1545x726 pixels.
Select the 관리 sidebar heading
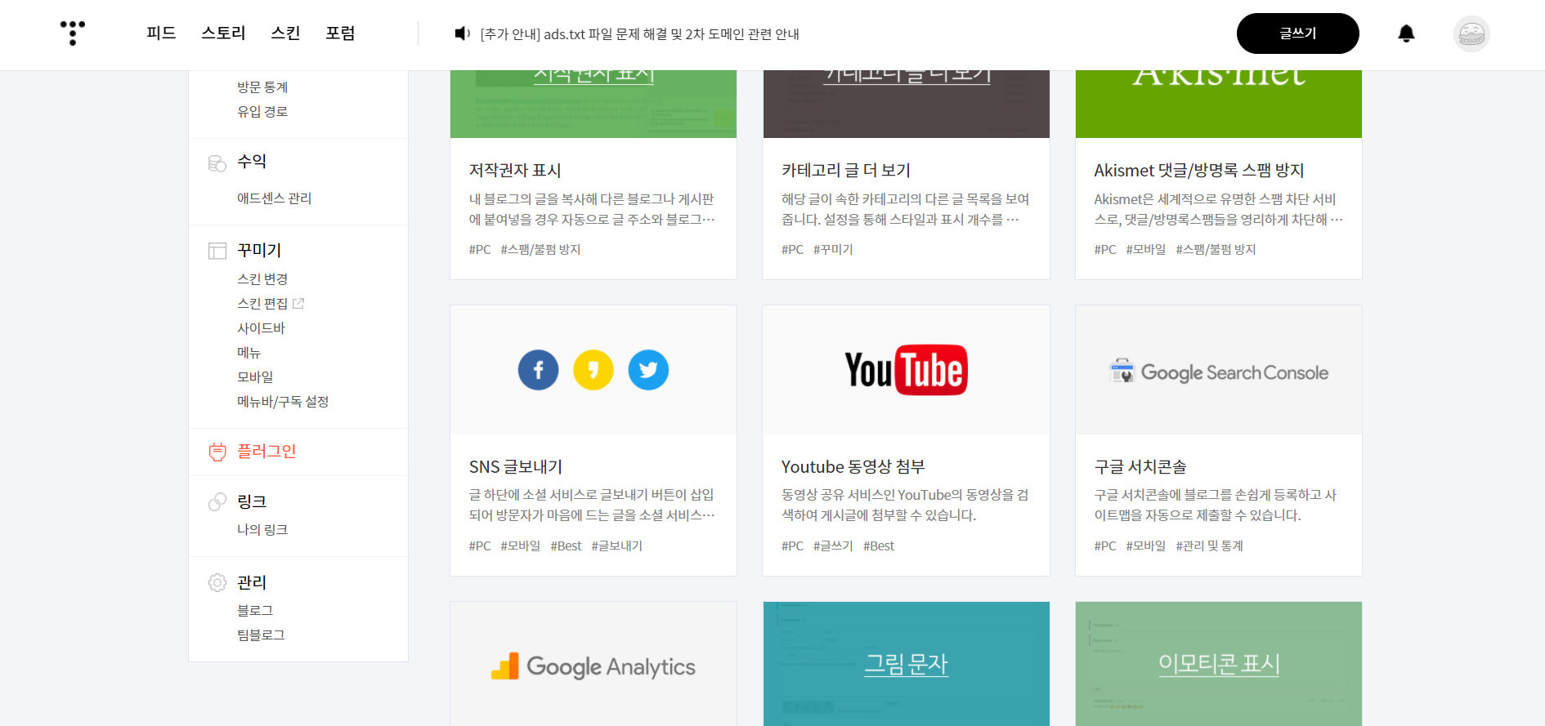tap(252, 582)
